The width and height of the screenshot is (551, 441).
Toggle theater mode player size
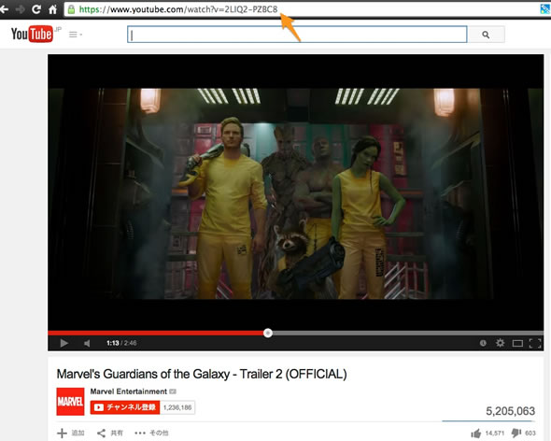tap(517, 343)
